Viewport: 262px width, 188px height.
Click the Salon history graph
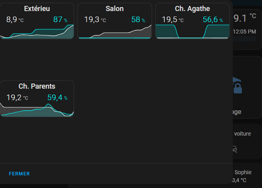(x=115, y=34)
